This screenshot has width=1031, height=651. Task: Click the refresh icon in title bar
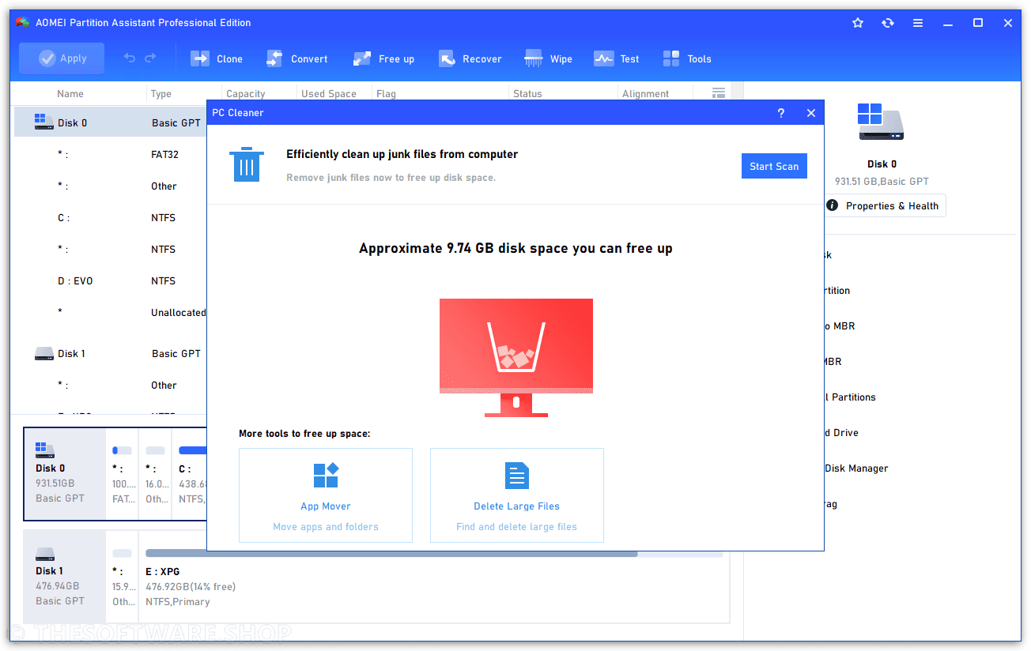[888, 23]
